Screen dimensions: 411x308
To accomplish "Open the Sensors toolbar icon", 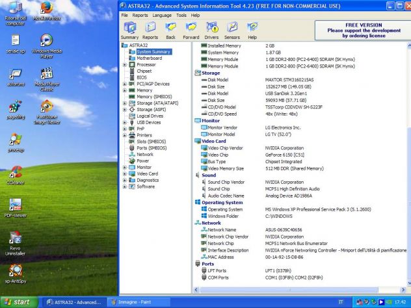I will click(x=232, y=31).
